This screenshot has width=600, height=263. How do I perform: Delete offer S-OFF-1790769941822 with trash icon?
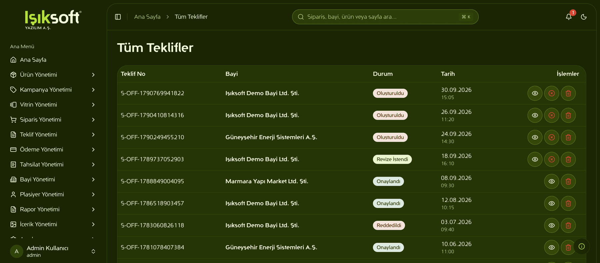[x=568, y=93]
